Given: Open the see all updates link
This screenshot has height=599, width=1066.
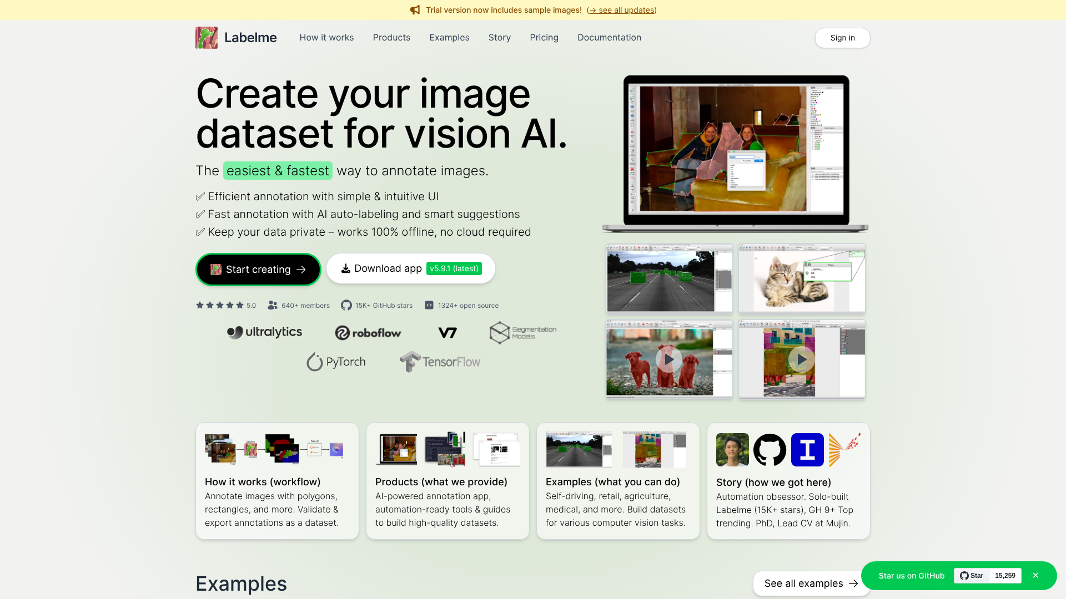Looking at the screenshot, I should click(621, 10).
